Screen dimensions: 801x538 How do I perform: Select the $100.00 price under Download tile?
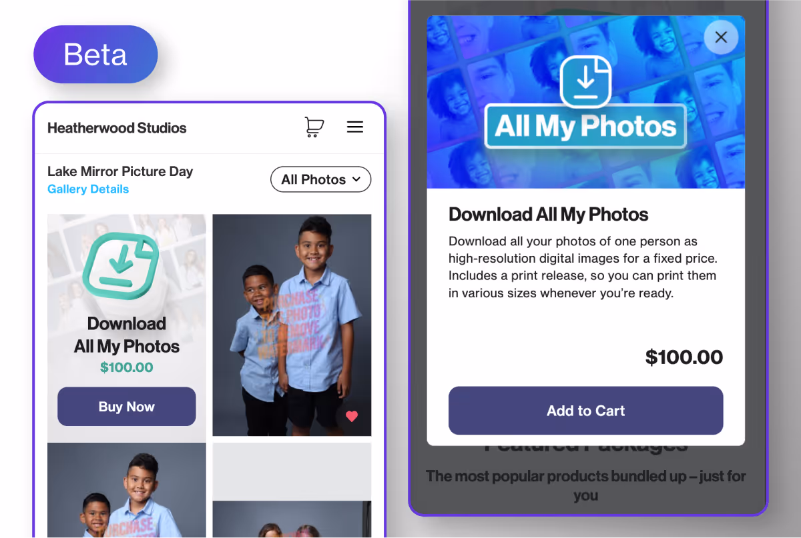point(127,367)
